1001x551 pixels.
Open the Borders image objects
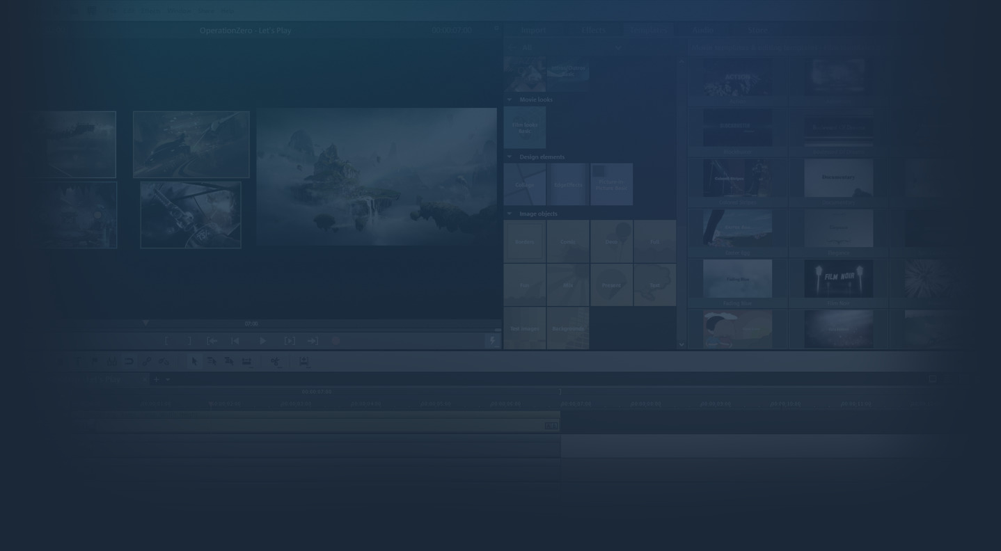[525, 241]
